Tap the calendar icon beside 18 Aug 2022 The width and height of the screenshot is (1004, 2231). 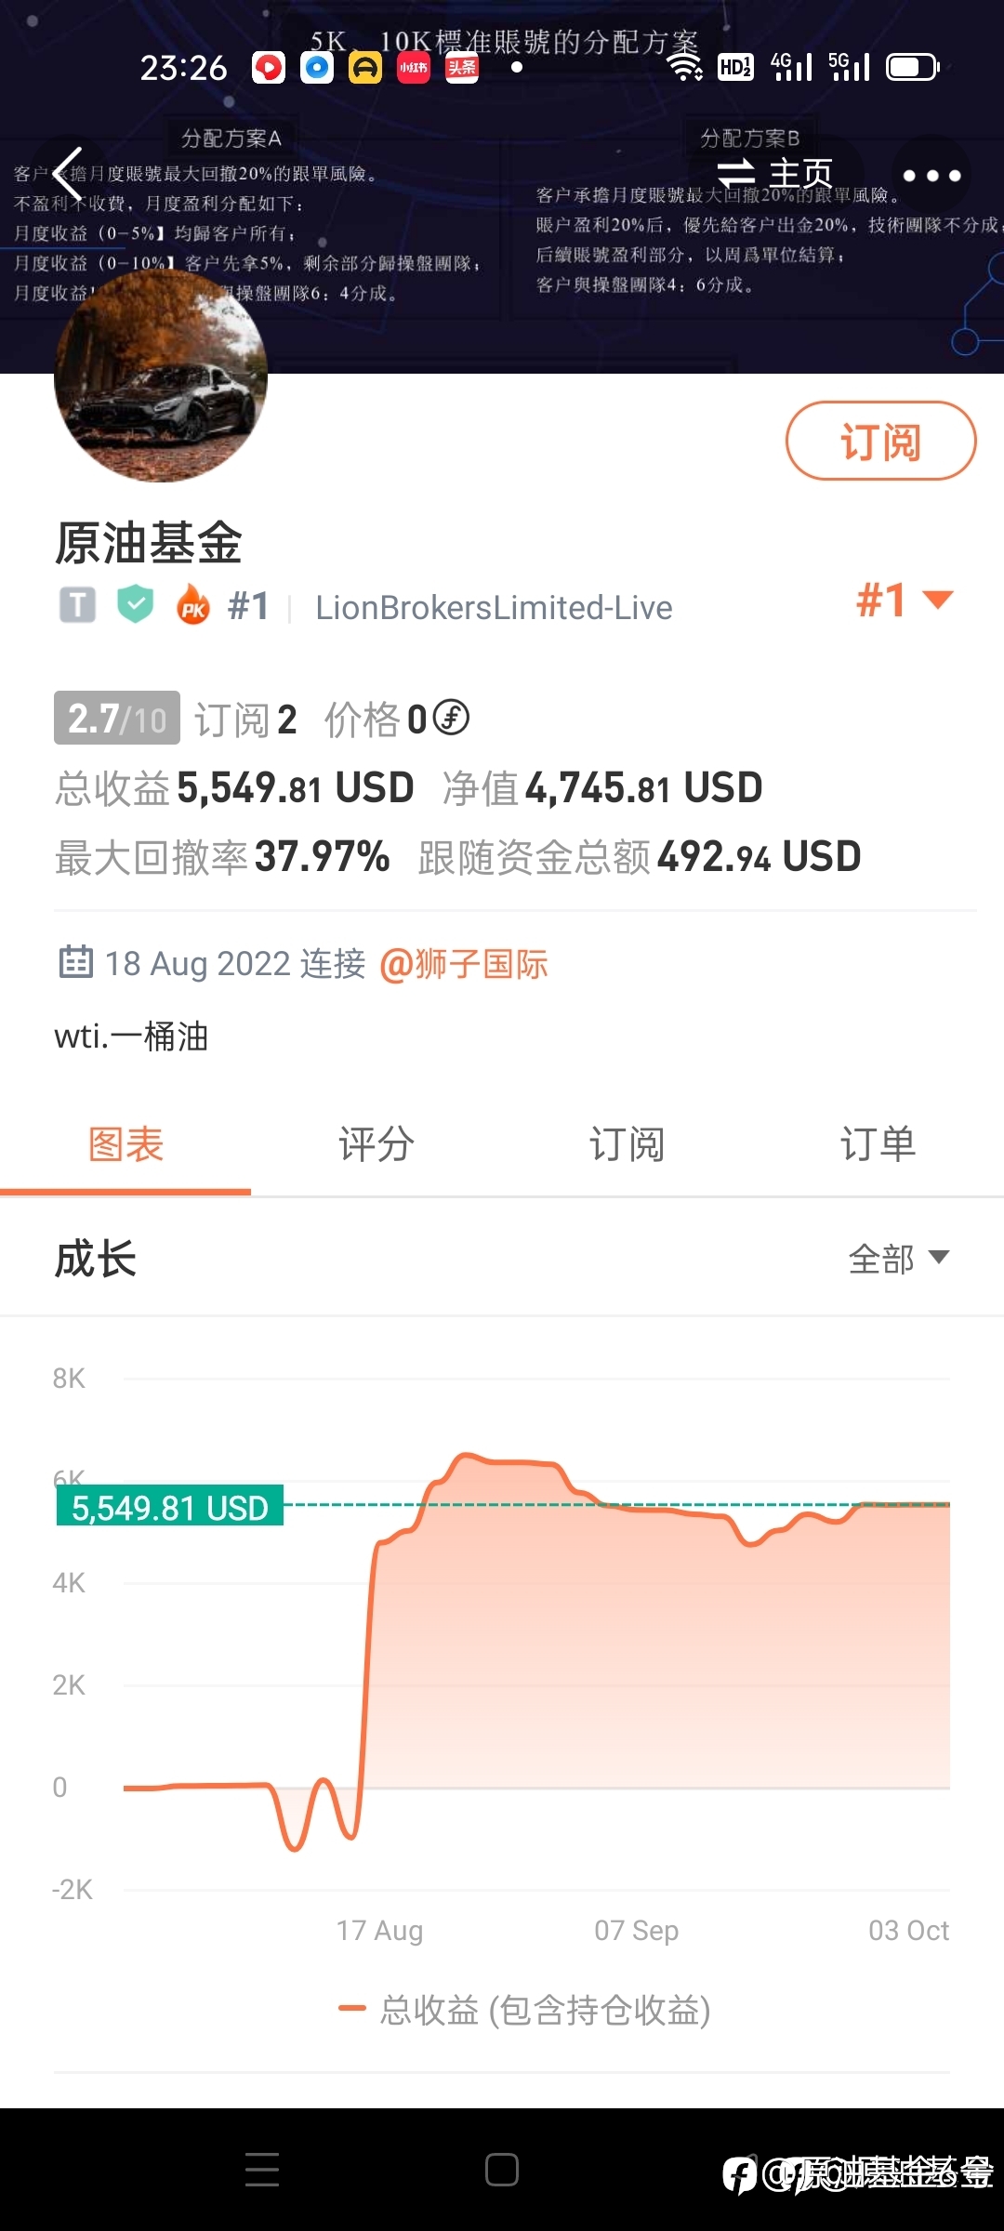point(75,962)
